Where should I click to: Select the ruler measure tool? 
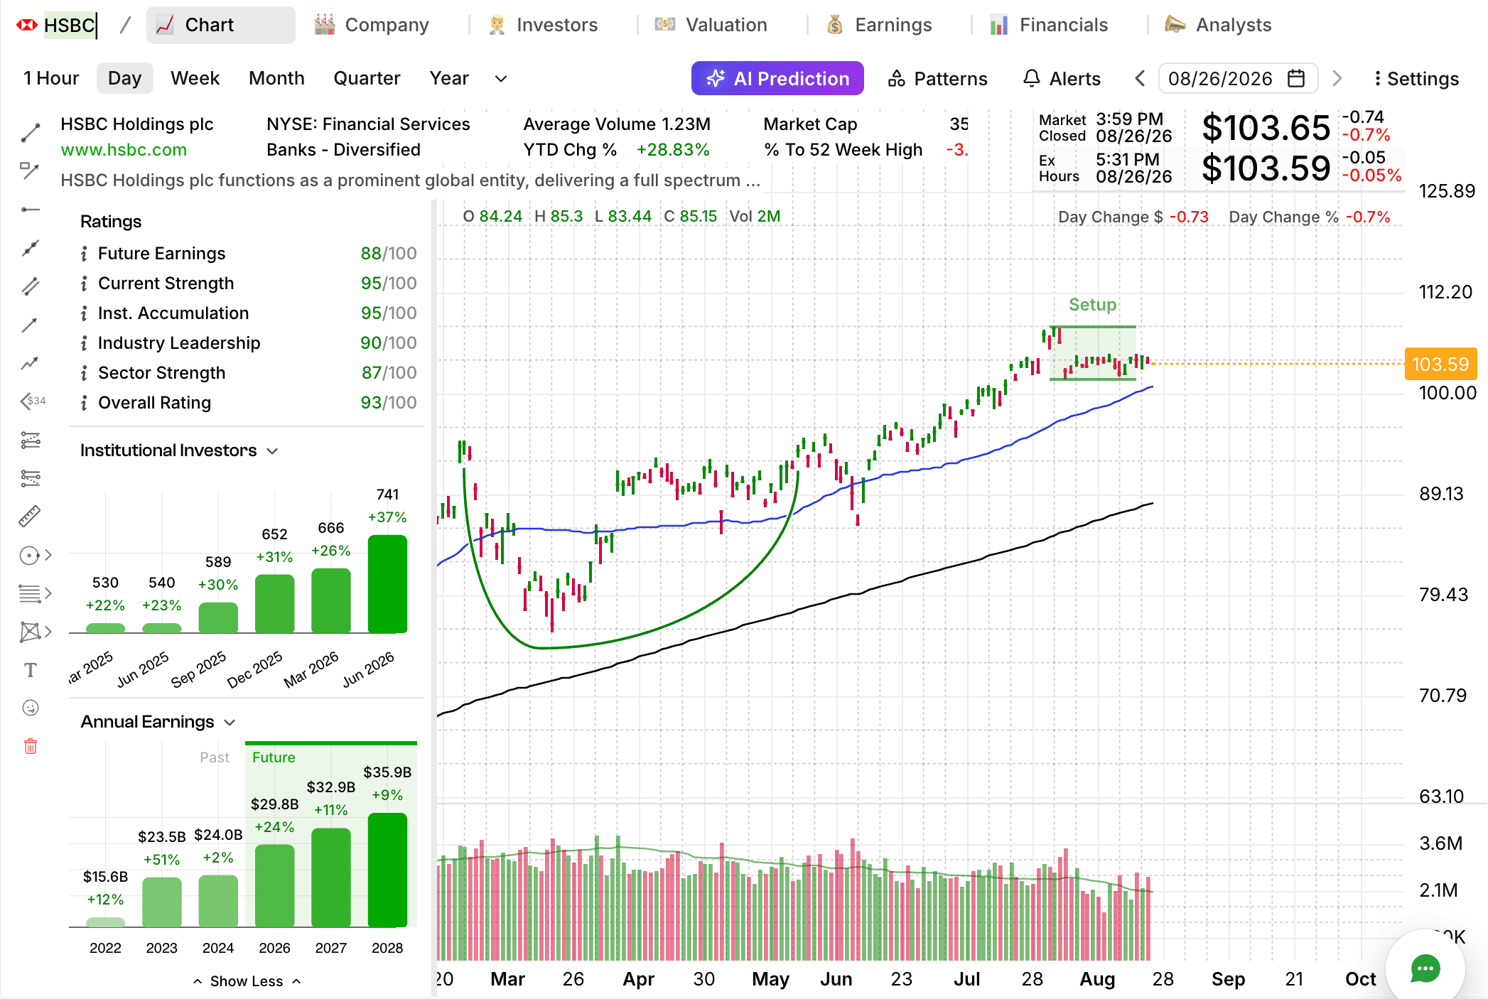click(30, 517)
